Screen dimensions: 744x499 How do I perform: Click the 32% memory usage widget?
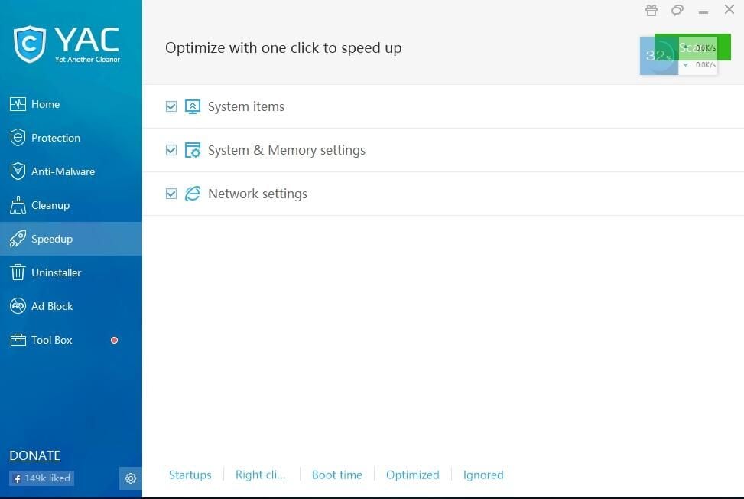pyautogui.click(x=658, y=56)
